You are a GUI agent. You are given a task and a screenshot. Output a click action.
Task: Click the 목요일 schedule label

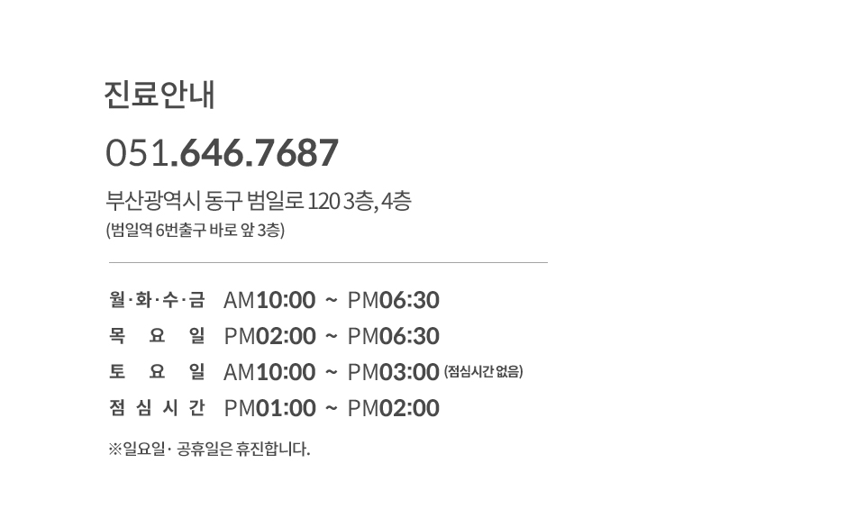(x=157, y=336)
